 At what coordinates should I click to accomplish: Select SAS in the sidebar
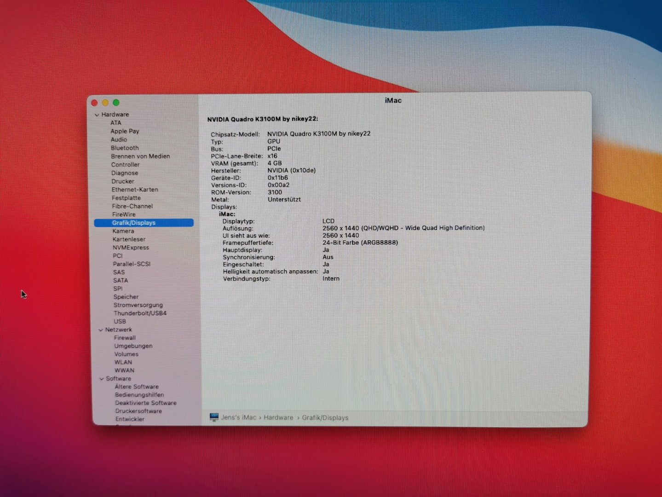pos(119,272)
